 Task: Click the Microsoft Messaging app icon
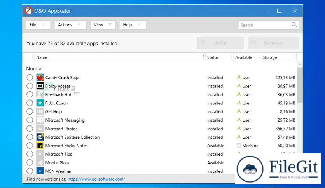[40, 120]
